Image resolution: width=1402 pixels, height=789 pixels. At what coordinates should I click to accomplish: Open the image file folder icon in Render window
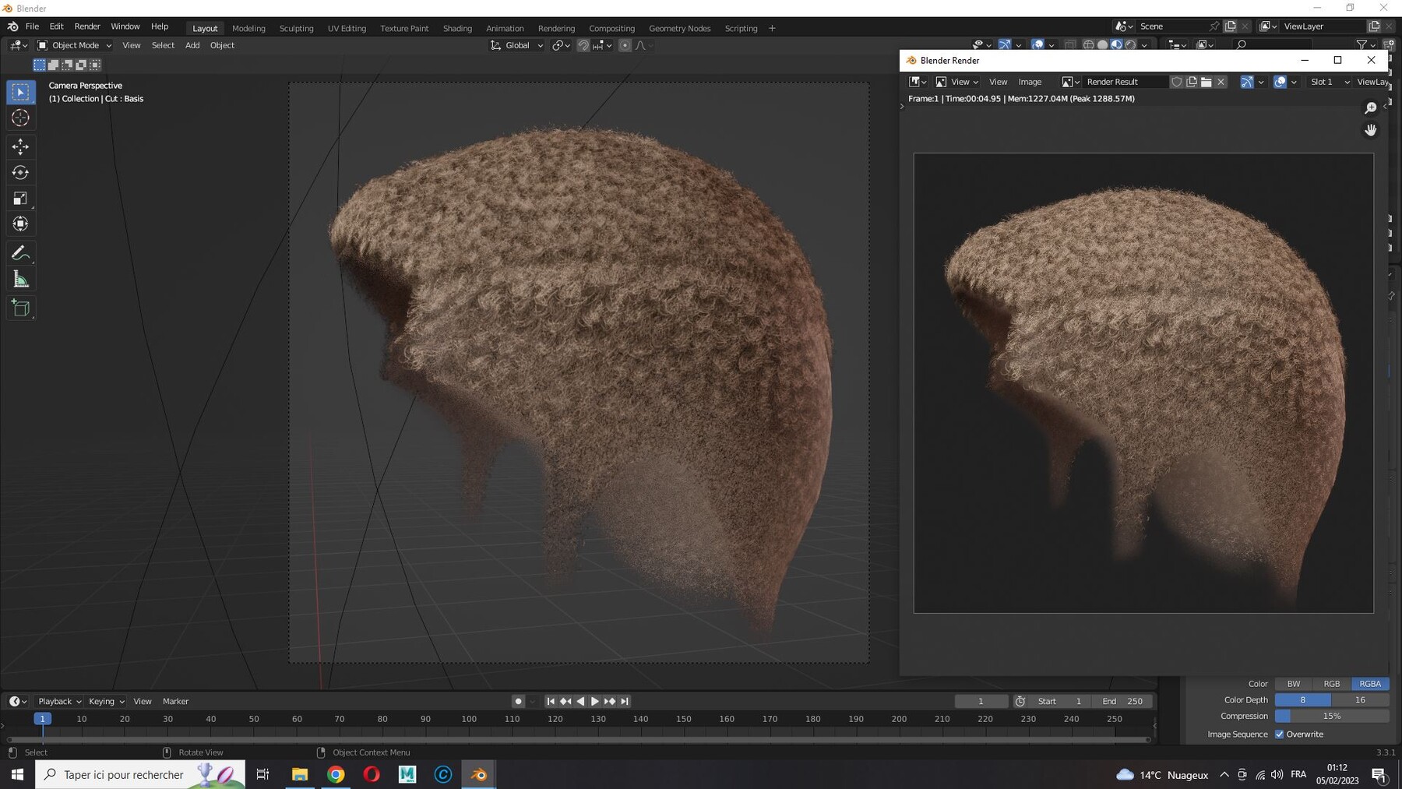[1206, 82]
